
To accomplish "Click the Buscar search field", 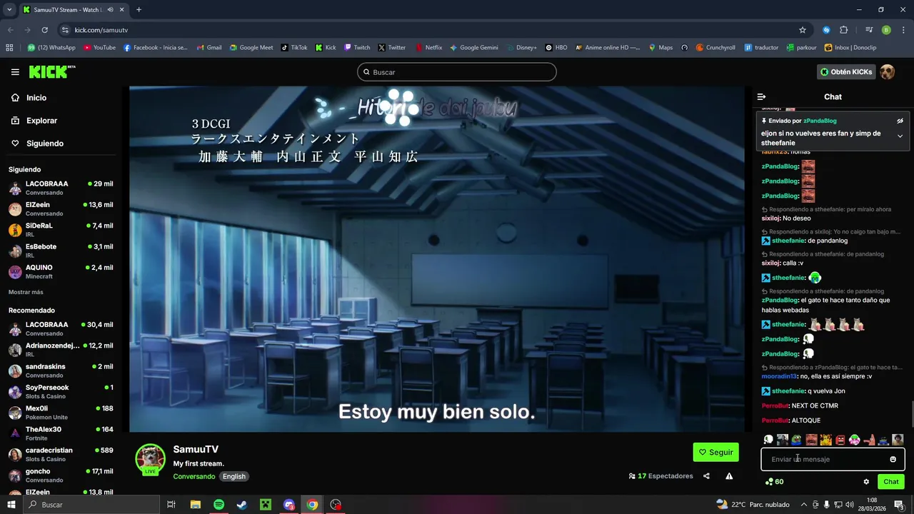I will [x=456, y=72].
